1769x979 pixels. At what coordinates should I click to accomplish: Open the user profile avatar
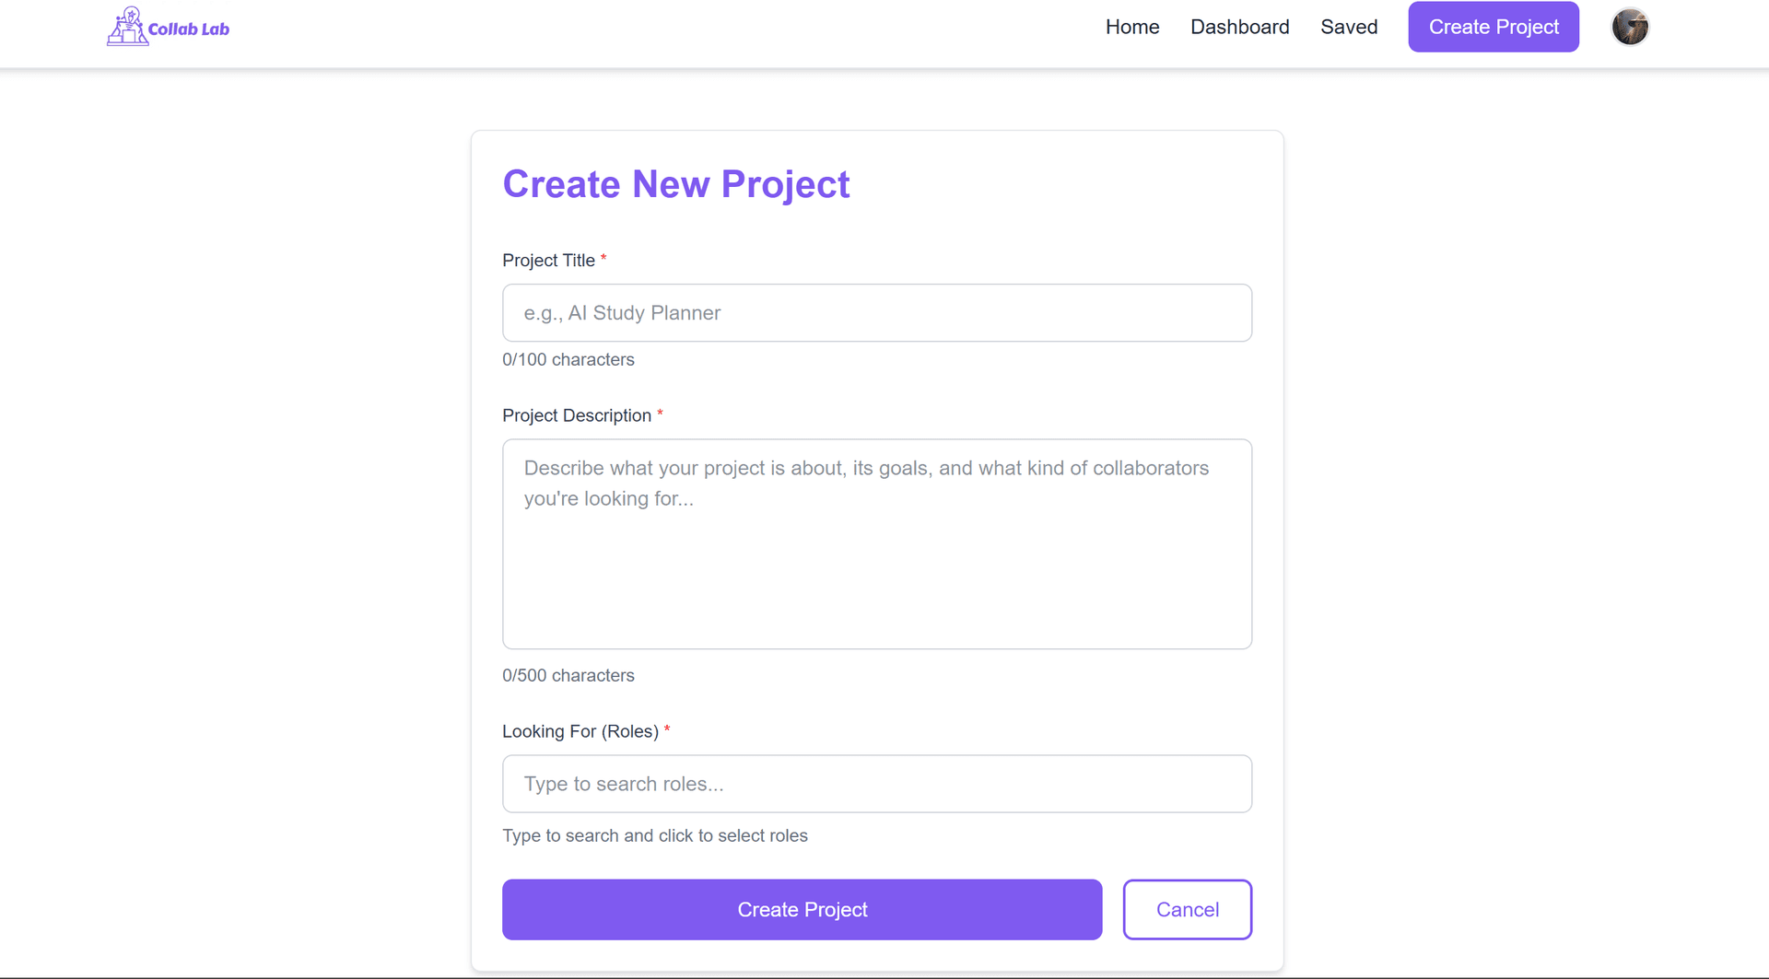1629,27
